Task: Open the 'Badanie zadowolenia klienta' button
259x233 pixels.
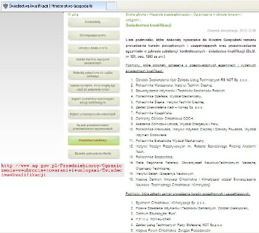Action: pos(94,153)
